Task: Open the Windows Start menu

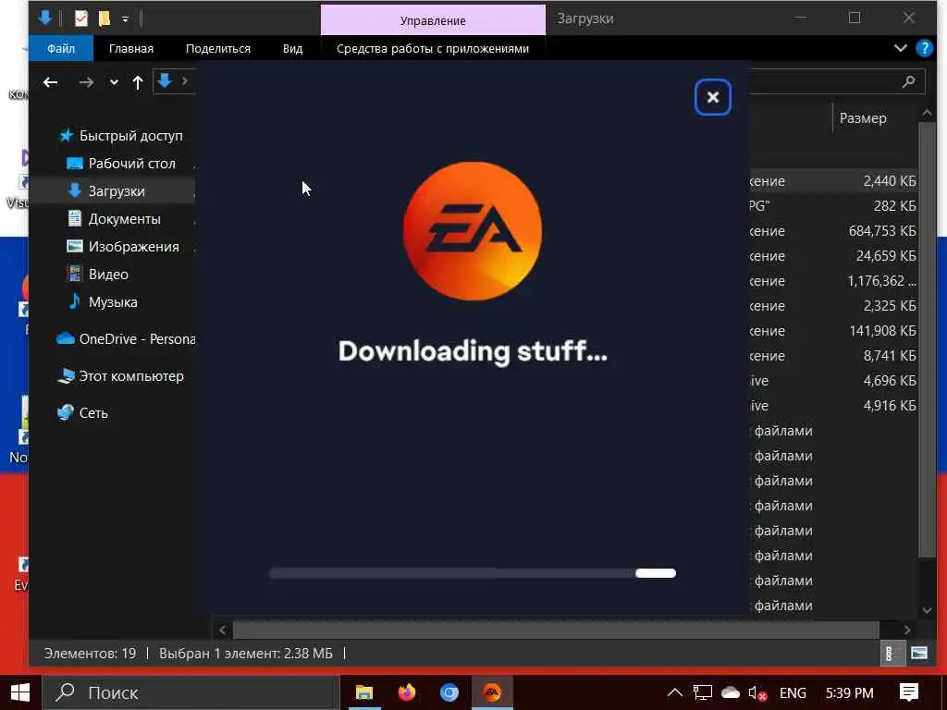Action: (20, 692)
